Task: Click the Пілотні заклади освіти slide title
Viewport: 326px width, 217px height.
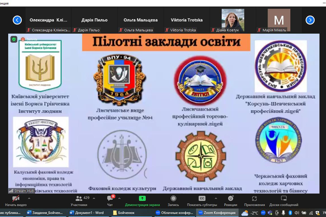Action: (x=166, y=42)
